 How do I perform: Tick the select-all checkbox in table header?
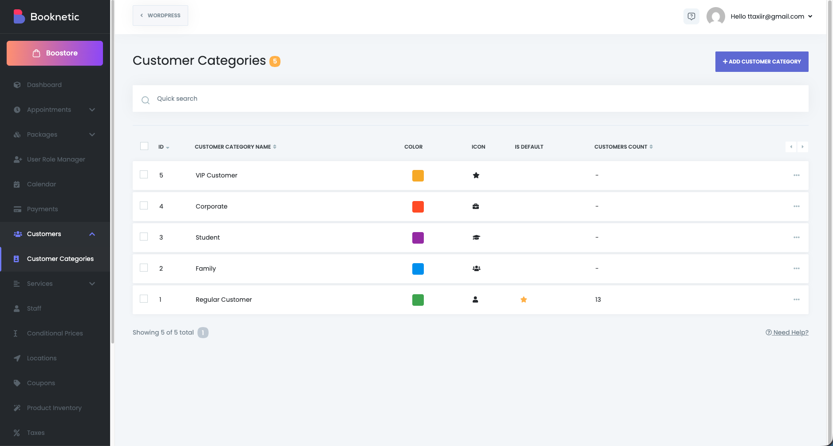(x=144, y=146)
